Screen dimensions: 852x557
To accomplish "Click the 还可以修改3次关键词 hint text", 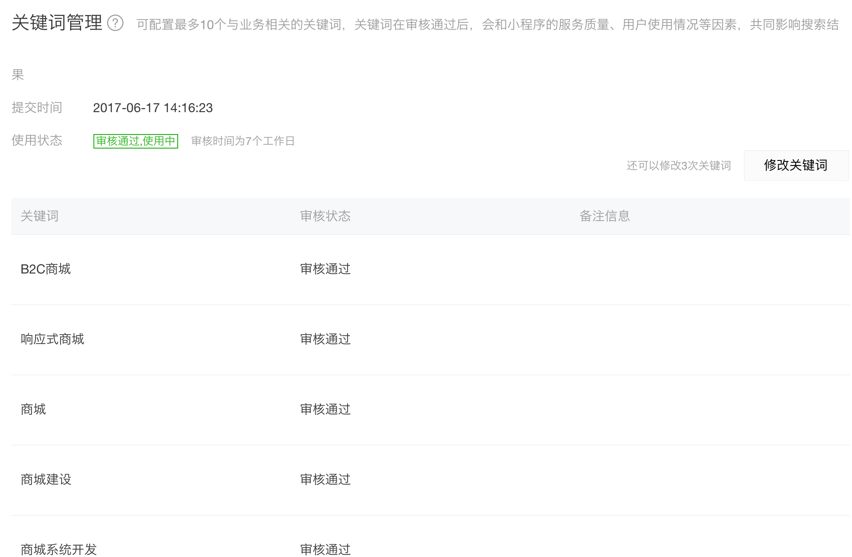I will coord(678,166).
